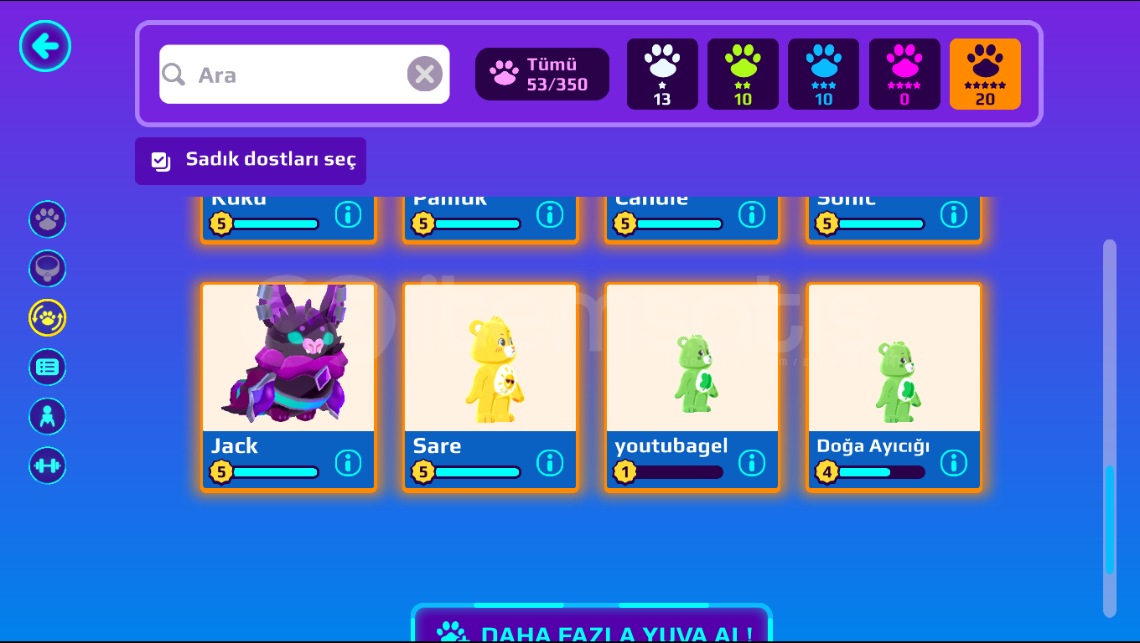Filter by four-star pink paw tab
Image resolution: width=1140 pixels, height=643 pixels.
(904, 74)
